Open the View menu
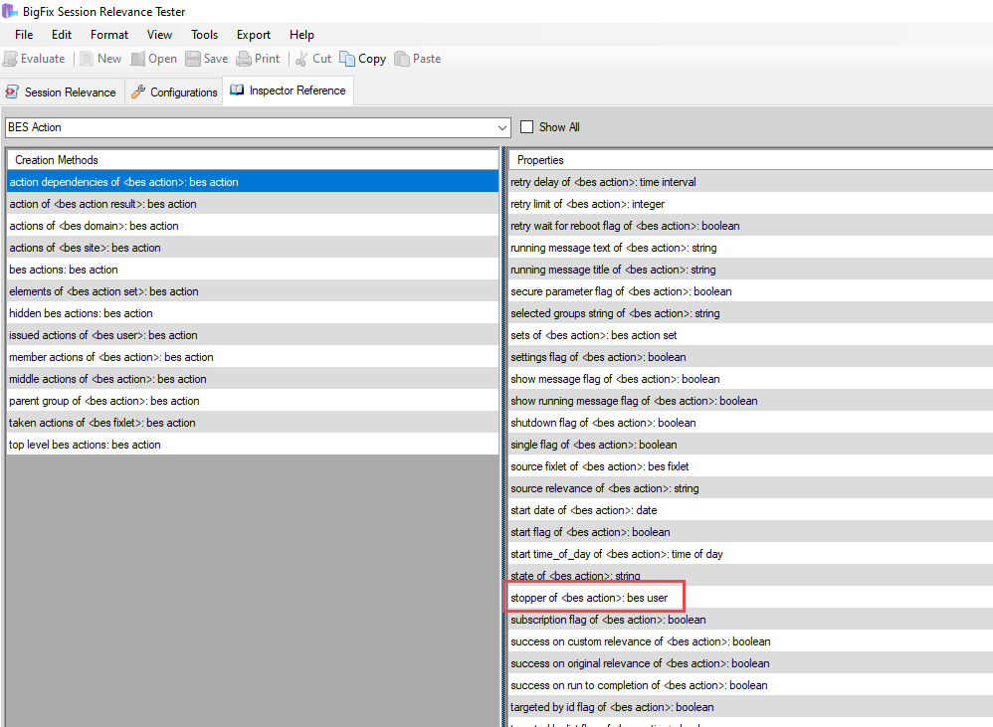 coord(159,35)
